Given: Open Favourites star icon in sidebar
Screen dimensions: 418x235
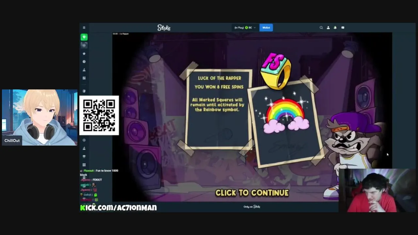Looking at the screenshot, I should tap(84, 54).
